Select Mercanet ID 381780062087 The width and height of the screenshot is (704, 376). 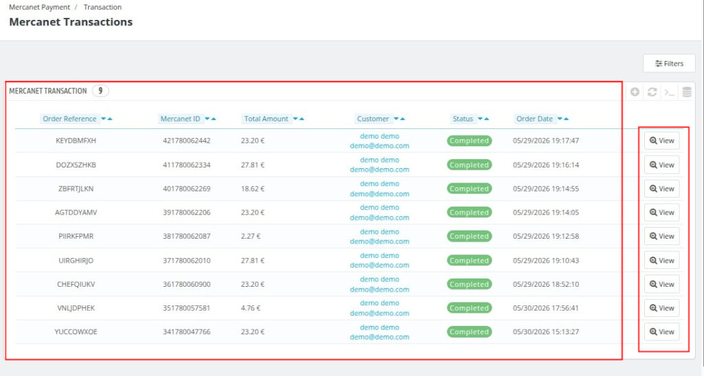186,236
